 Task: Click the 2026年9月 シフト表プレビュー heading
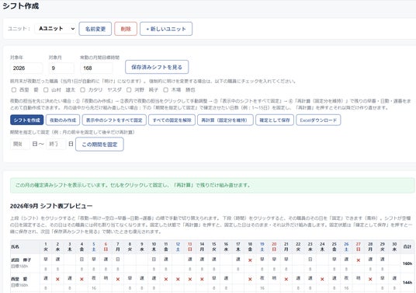point(51,206)
